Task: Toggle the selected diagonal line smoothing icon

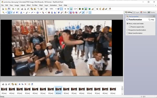Action: click(83, 13)
